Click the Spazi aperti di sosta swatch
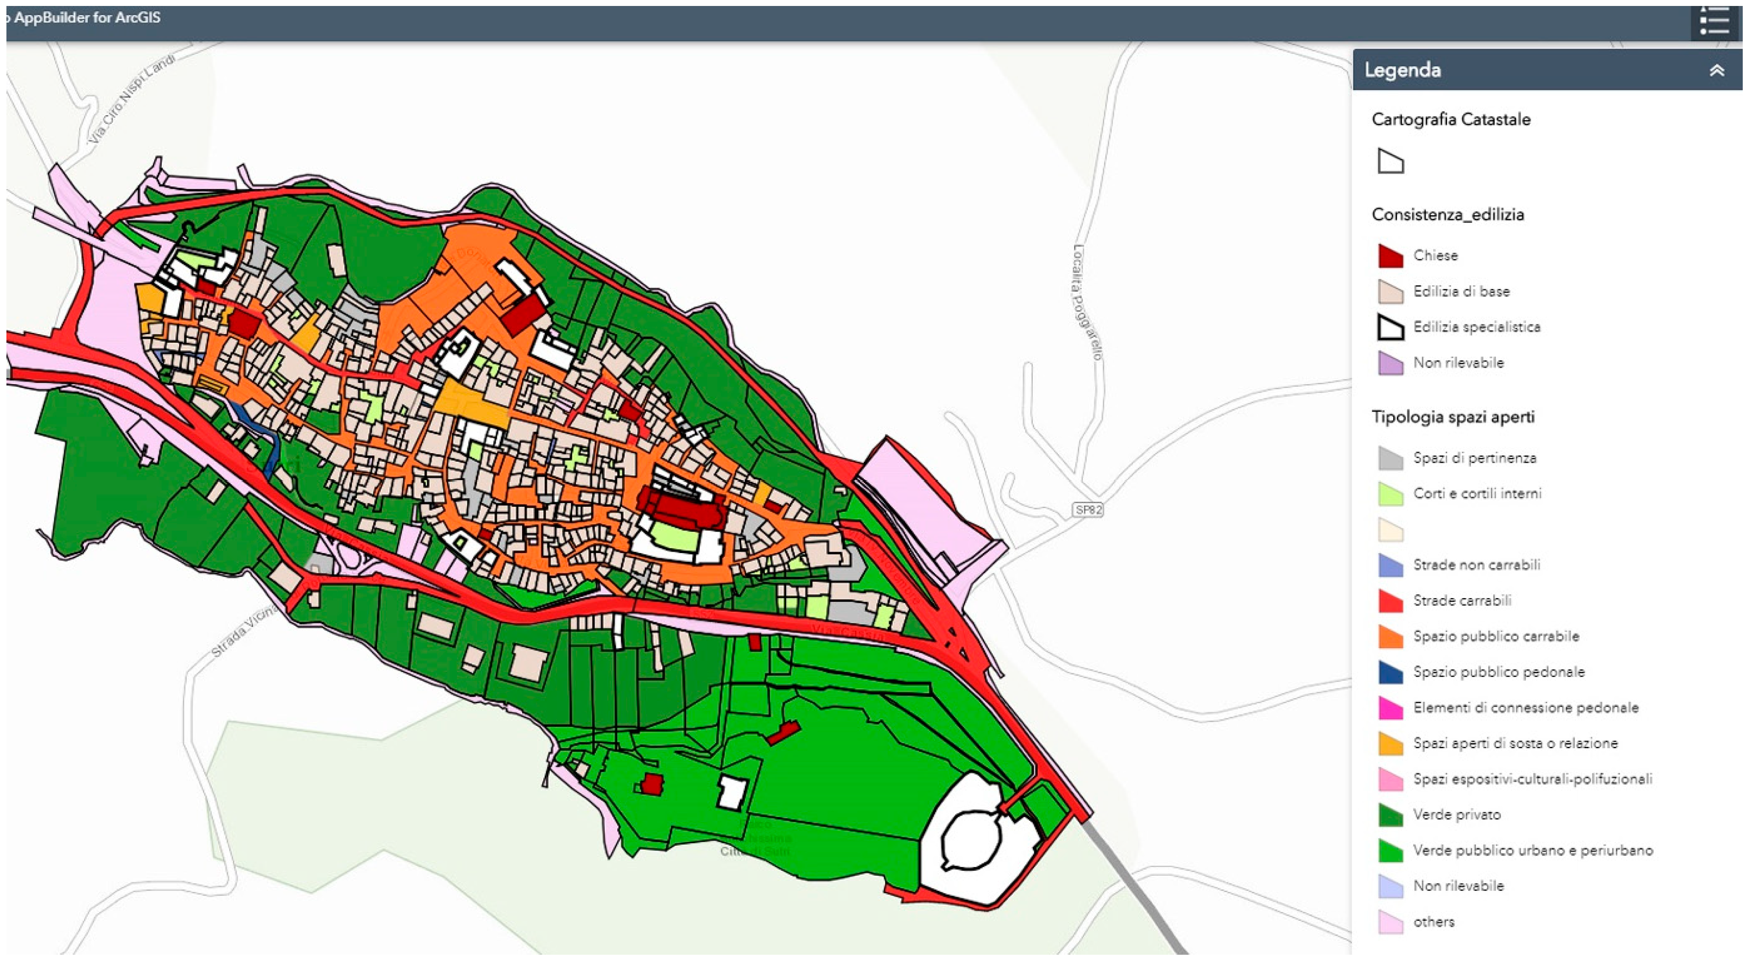This screenshot has width=1751, height=963. click(1391, 744)
